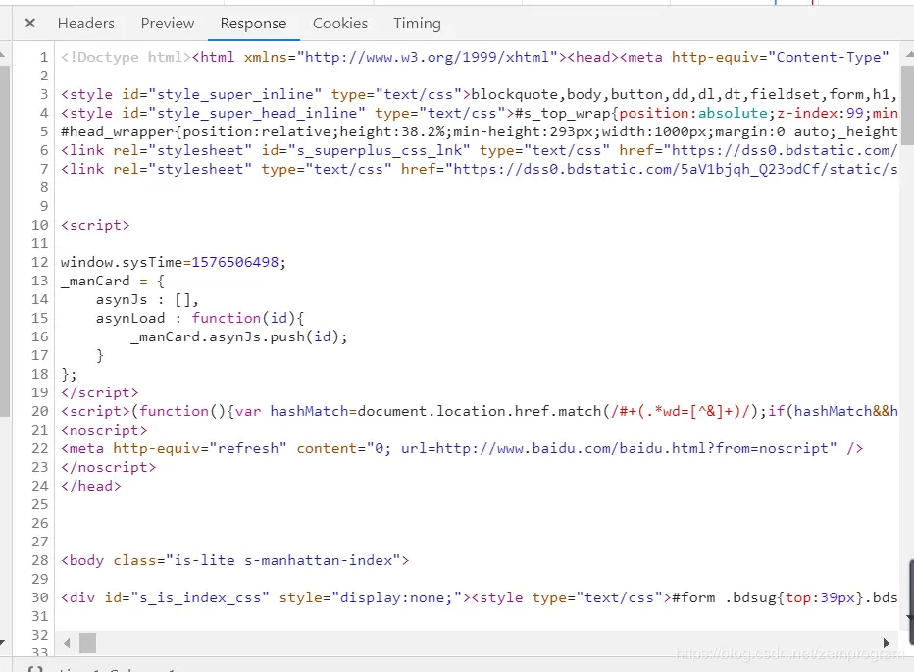Switch to the Cookies tab

click(x=340, y=24)
